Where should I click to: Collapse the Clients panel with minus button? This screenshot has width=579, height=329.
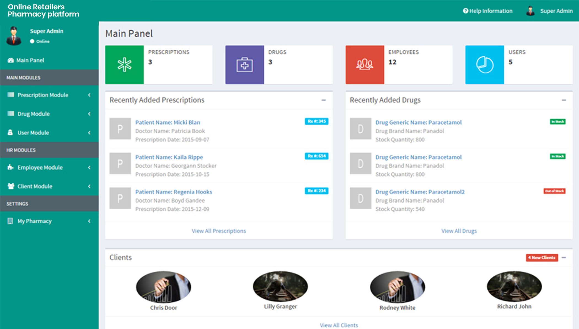tap(564, 258)
